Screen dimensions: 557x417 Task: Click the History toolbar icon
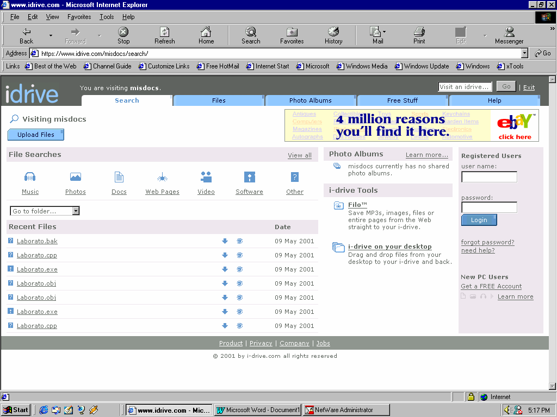tap(333, 36)
